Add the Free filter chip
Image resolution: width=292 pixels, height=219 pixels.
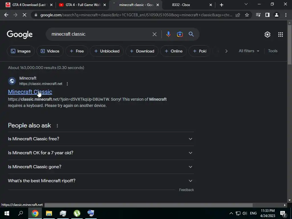[76, 51]
